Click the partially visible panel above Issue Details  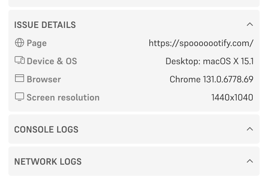(x=134, y=3)
